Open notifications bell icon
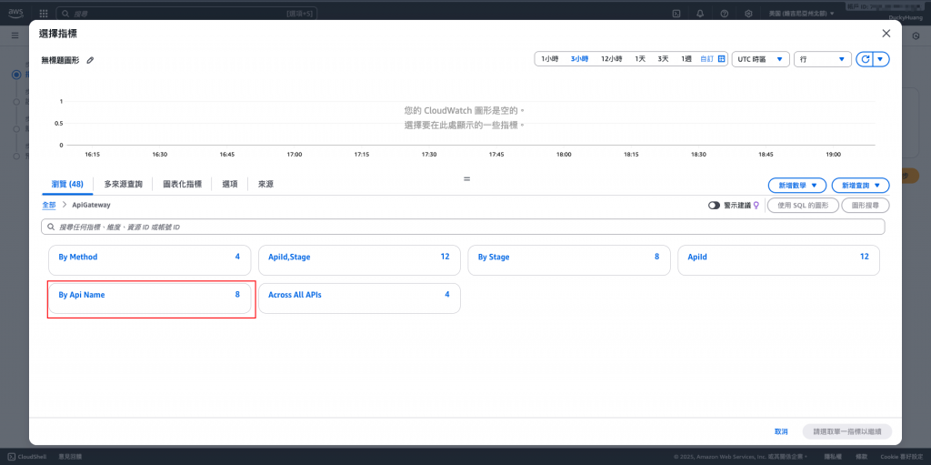This screenshot has width=931, height=465. point(700,13)
